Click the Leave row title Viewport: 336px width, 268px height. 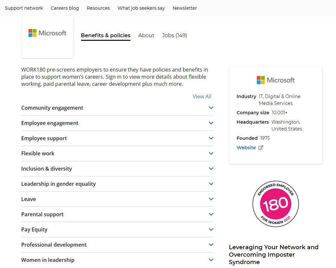(29, 199)
